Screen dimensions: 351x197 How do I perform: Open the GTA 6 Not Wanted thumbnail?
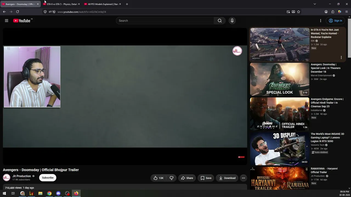279,44
